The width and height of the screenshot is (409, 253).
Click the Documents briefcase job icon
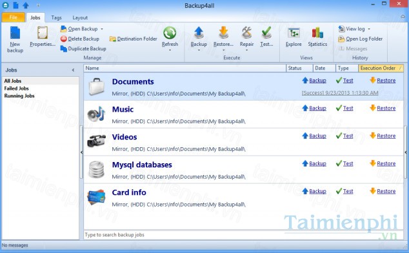pos(97,86)
